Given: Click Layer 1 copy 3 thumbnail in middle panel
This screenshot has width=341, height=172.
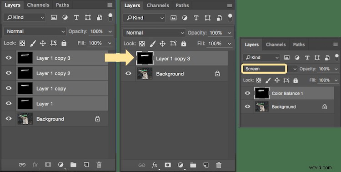Looking at the screenshot, I should click(x=145, y=58).
